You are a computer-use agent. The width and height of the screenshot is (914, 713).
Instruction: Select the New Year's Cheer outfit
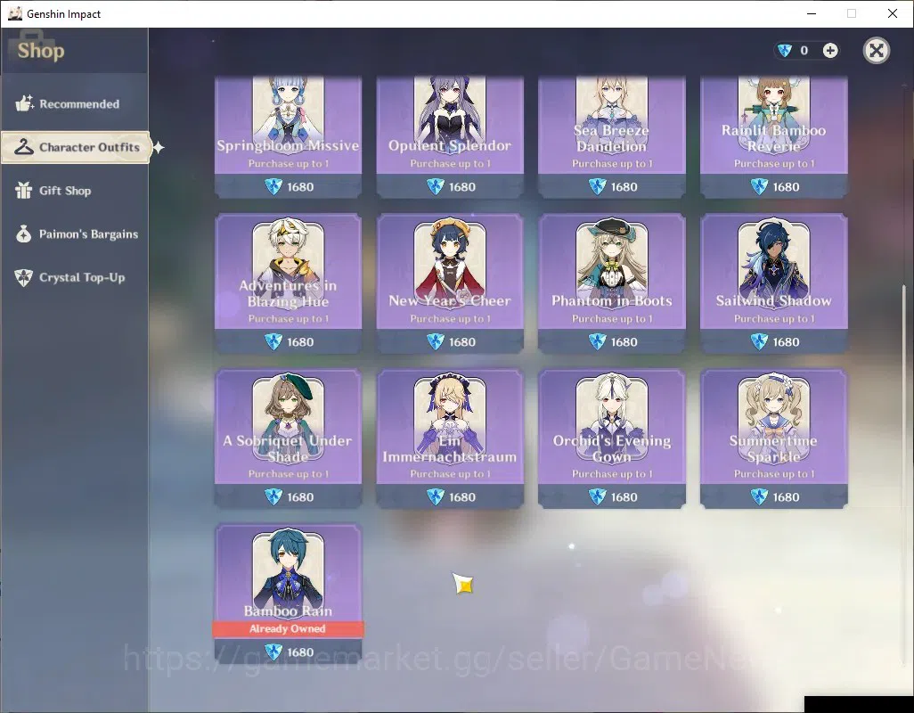click(450, 283)
